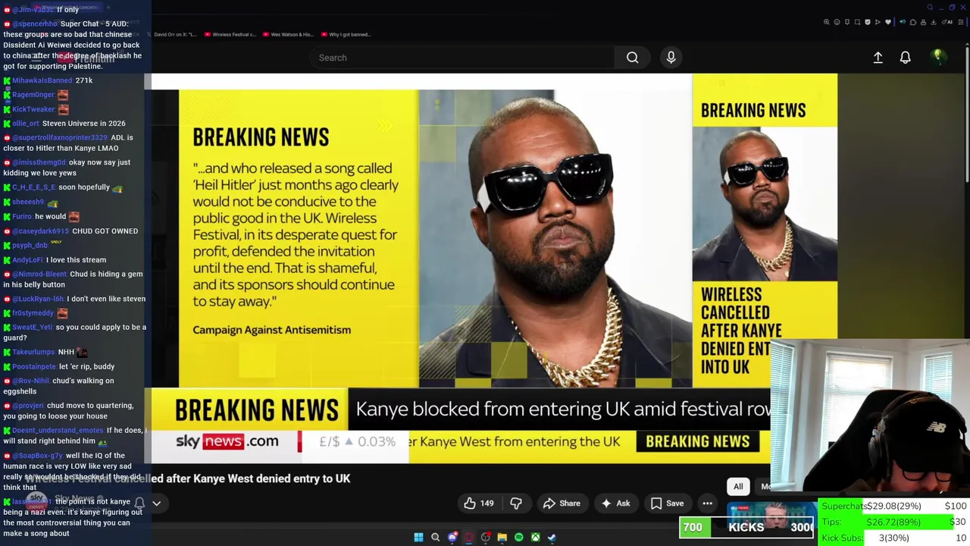The image size is (970, 546).
Task: Click chat username 'ollie_ort'
Action: click(26, 123)
